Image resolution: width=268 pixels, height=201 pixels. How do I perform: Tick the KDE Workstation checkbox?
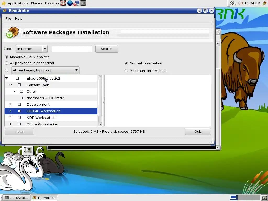tap(19, 118)
